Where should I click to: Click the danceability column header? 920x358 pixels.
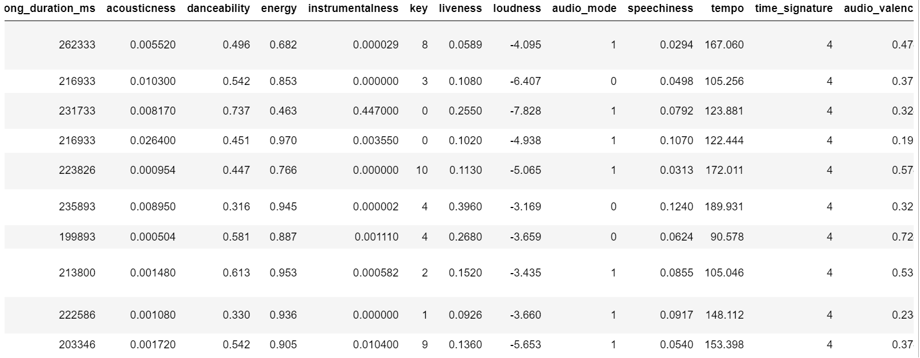(219, 9)
